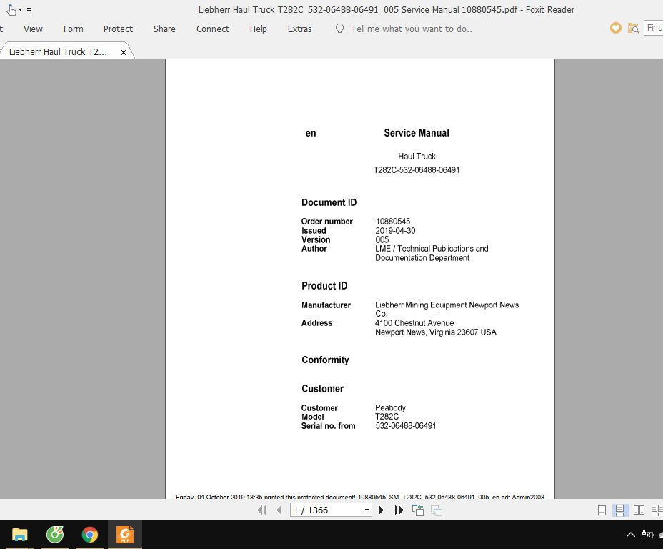The image size is (663, 549).
Task: Switch to facing pages view mode
Action: point(639,510)
